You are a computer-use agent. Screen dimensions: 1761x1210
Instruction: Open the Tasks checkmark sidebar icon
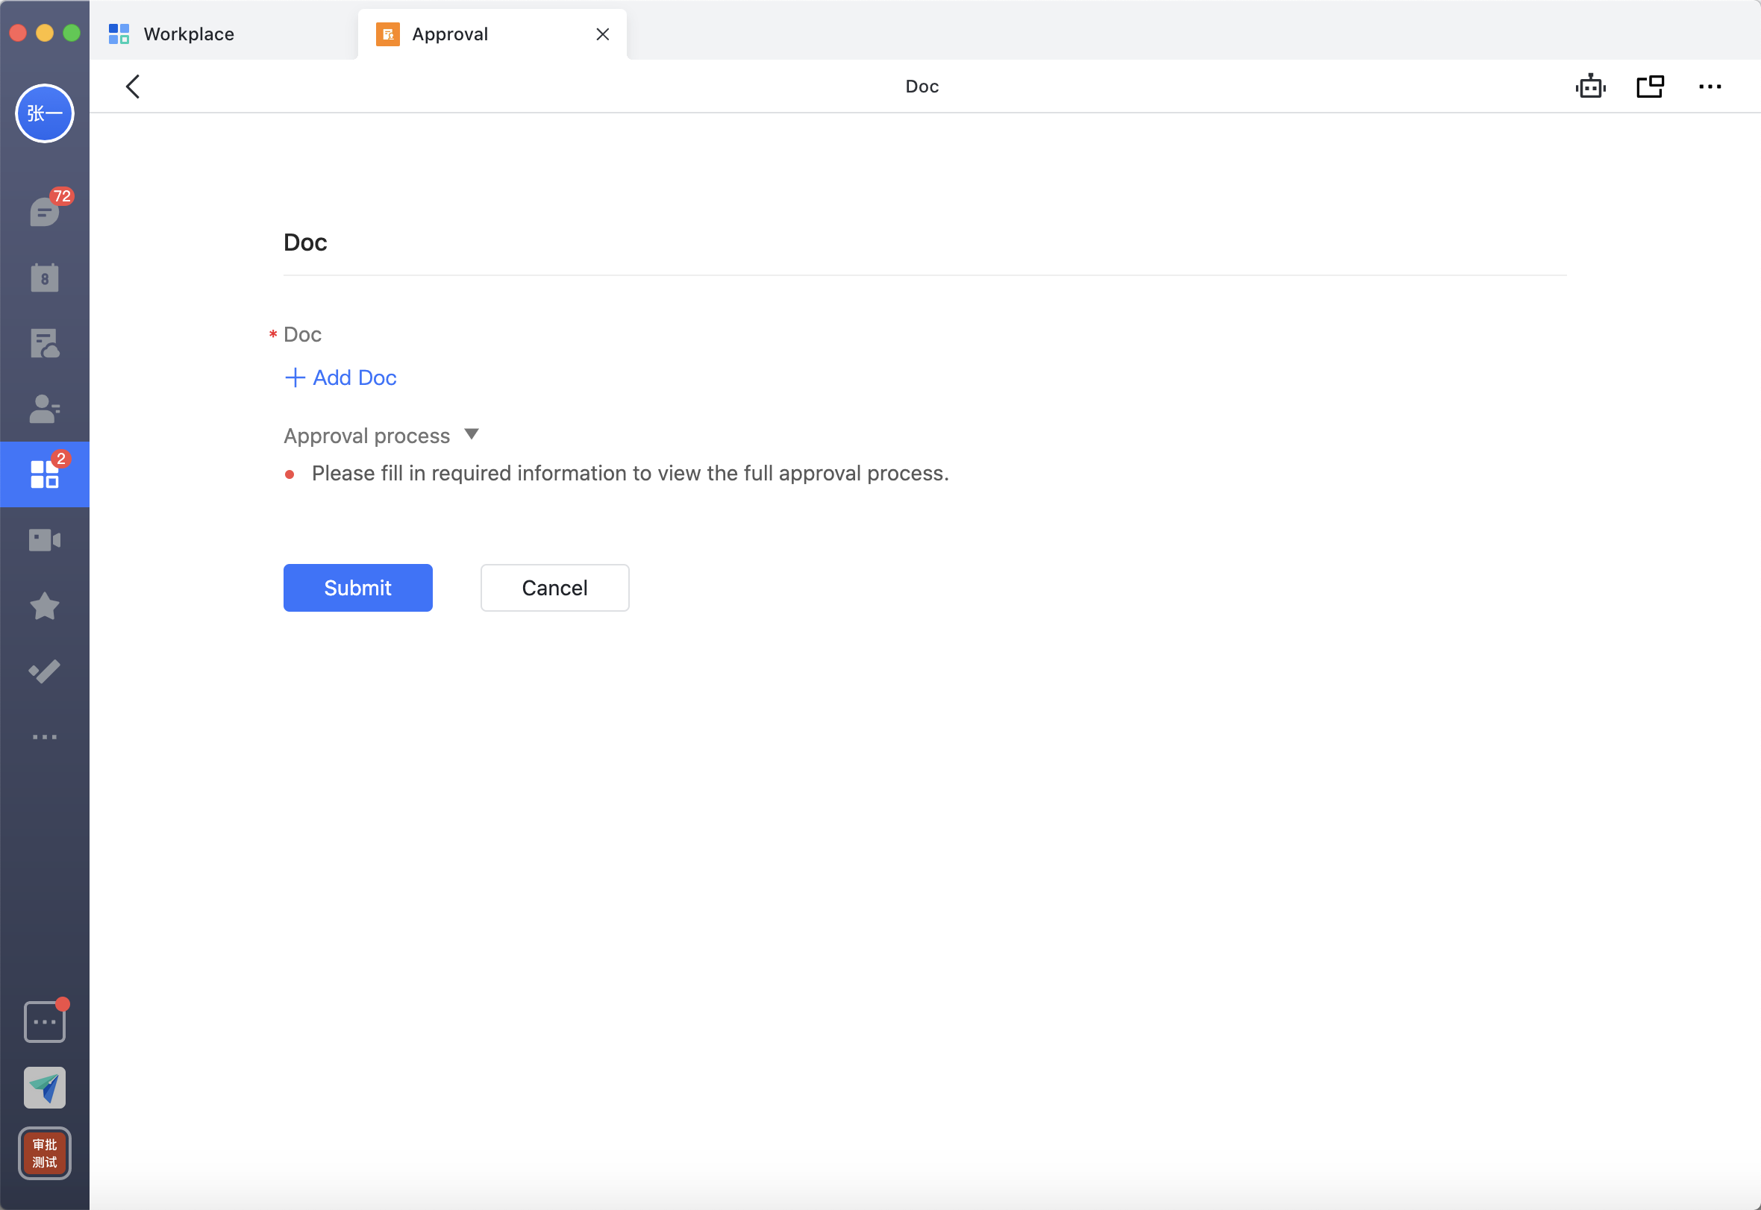coord(45,671)
